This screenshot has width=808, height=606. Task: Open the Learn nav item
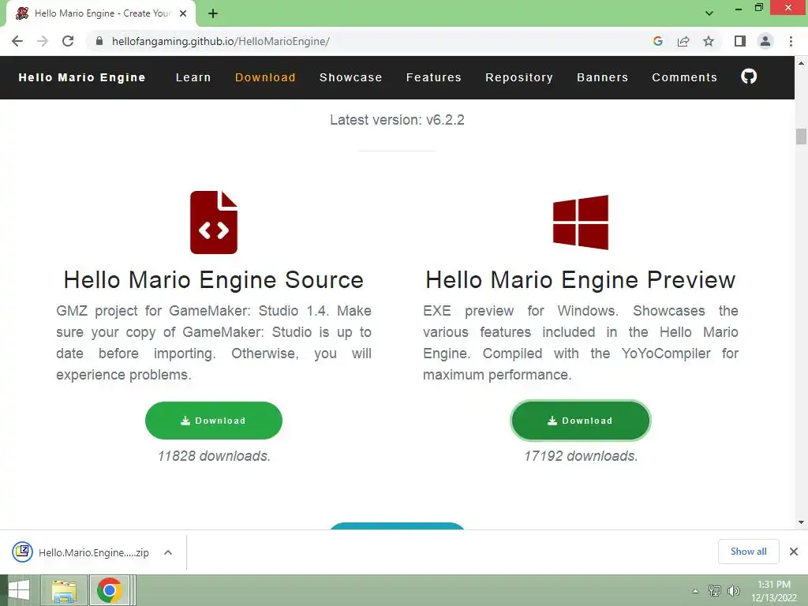(x=193, y=77)
